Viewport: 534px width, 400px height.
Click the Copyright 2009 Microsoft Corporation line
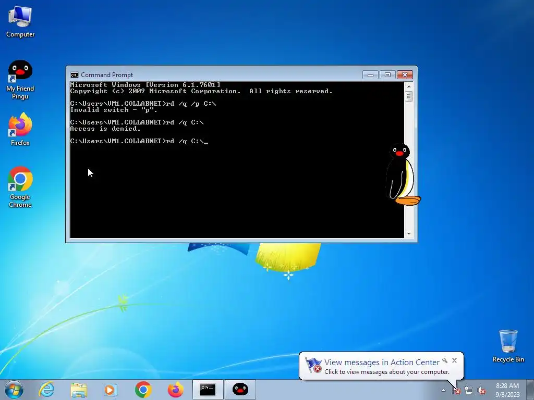(x=201, y=91)
